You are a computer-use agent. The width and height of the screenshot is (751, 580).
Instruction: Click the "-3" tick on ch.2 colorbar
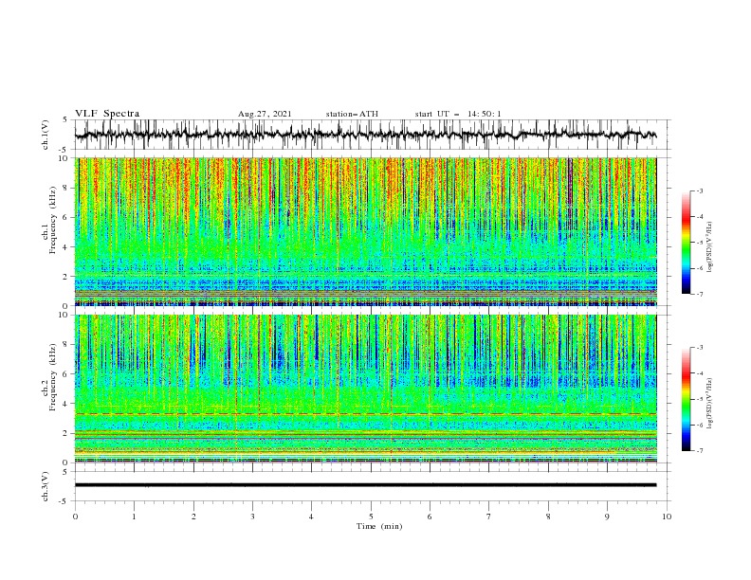click(699, 348)
